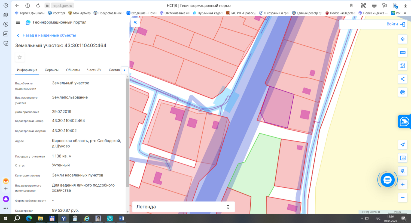Image resolution: width=411 pixels, height=223 pixels.
Task: Switch to the Сервисы tab
Action: click(51, 70)
